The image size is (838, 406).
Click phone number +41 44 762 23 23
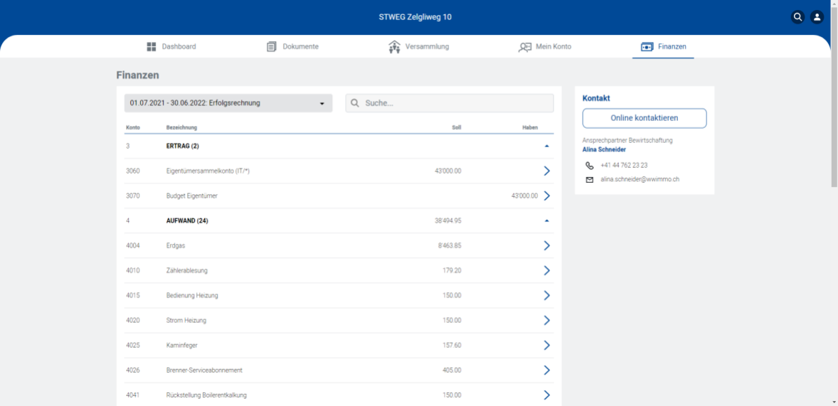[624, 166]
